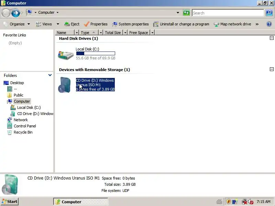This screenshot has height=206, width=275.
Task: Collapse the Folders pane chevron
Action: tap(50, 75)
